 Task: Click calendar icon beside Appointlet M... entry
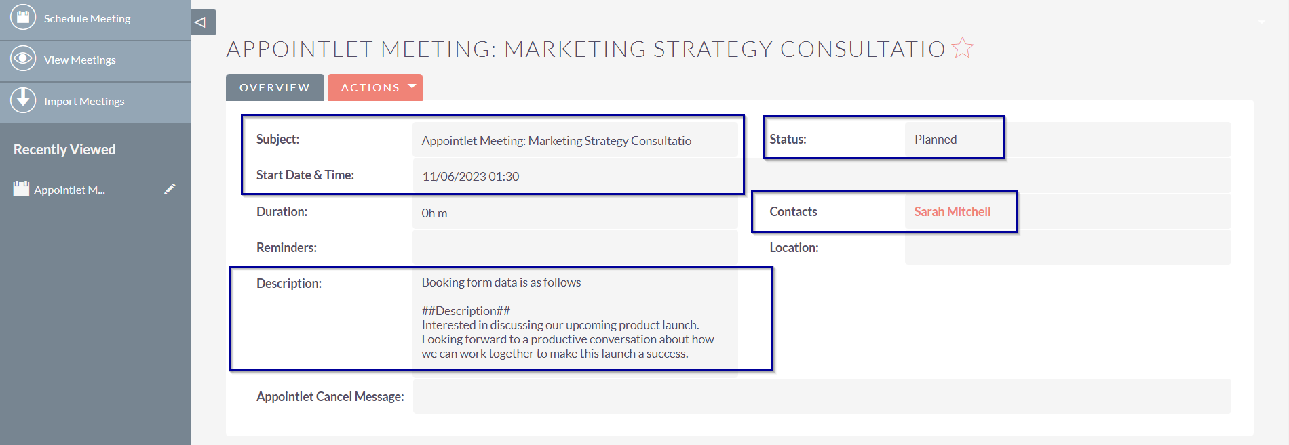tap(21, 188)
